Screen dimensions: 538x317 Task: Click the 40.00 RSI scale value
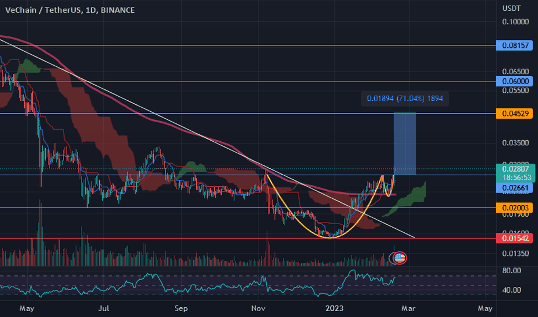(511, 290)
